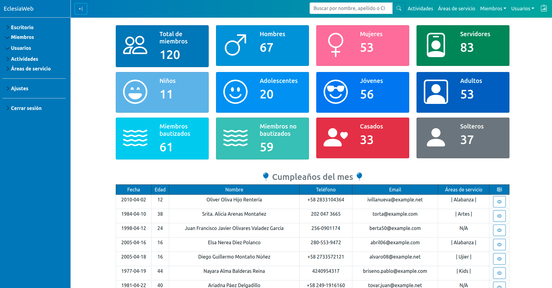Click the search magnifier icon
This screenshot has width=552, height=288.
[x=399, y=9]
